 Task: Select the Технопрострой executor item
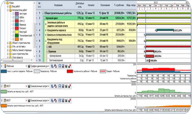pos(26,35)
